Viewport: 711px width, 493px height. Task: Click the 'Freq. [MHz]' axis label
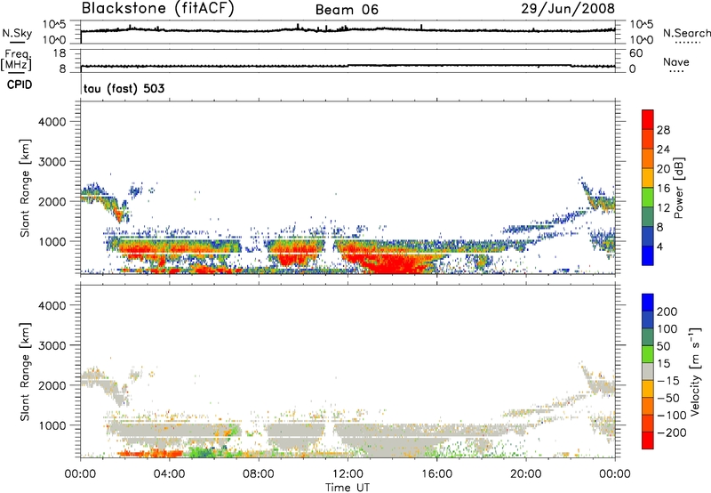(x=17, y=60)
